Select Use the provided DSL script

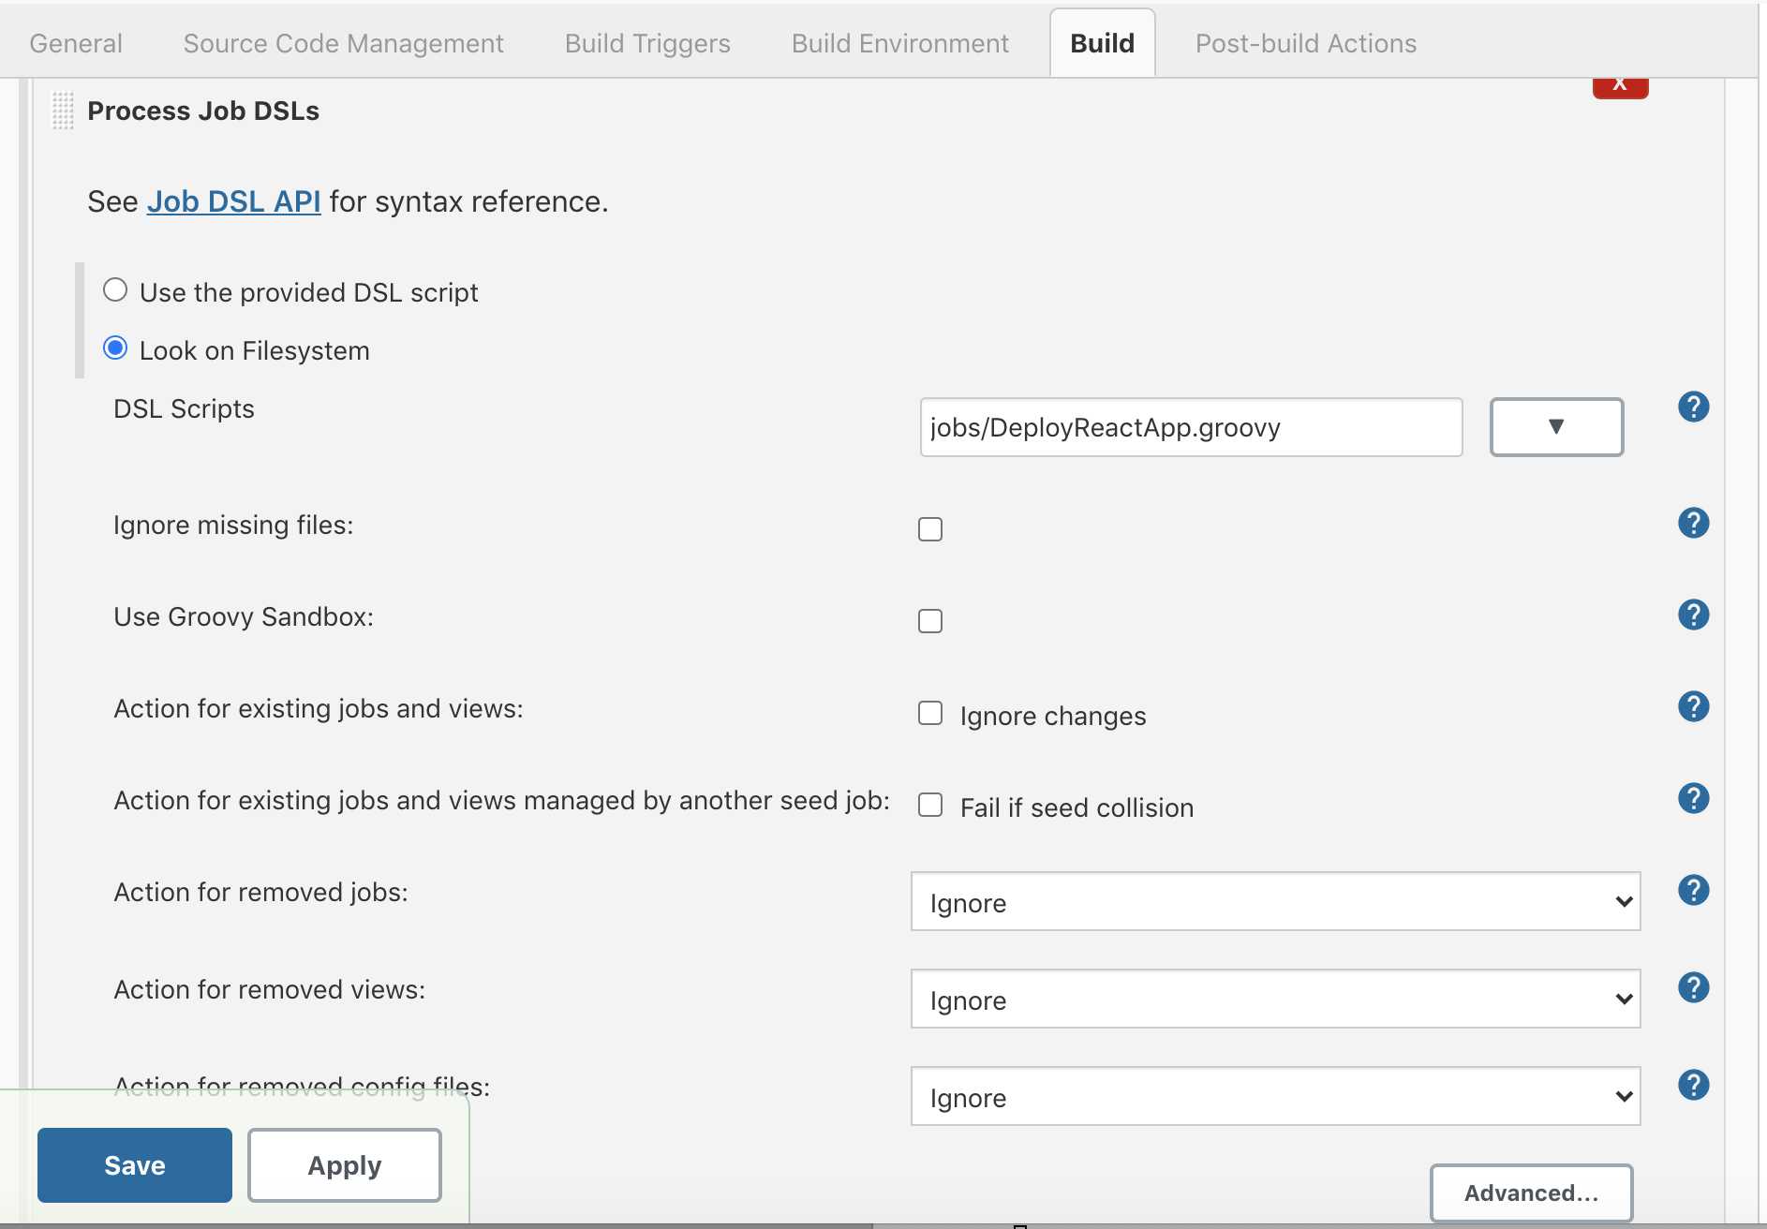[x=115, y=290]
